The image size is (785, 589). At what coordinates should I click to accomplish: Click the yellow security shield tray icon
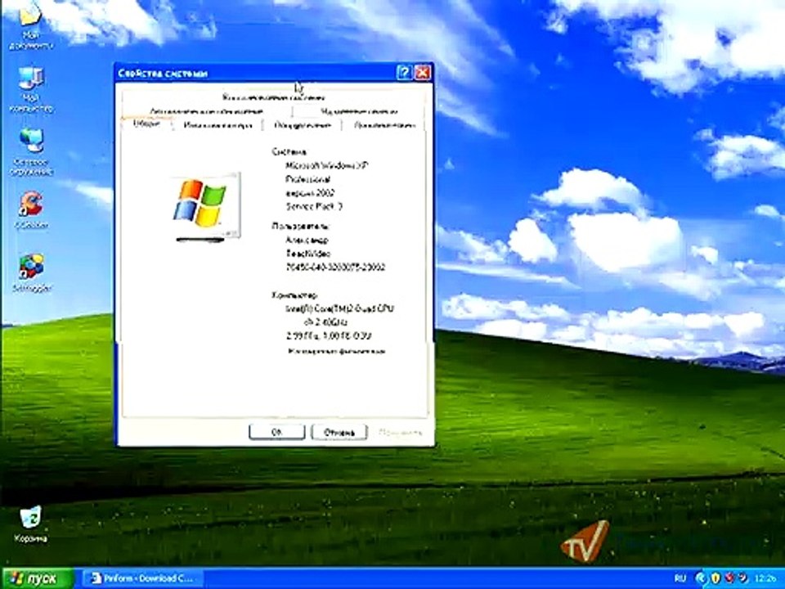click(716, 578)
